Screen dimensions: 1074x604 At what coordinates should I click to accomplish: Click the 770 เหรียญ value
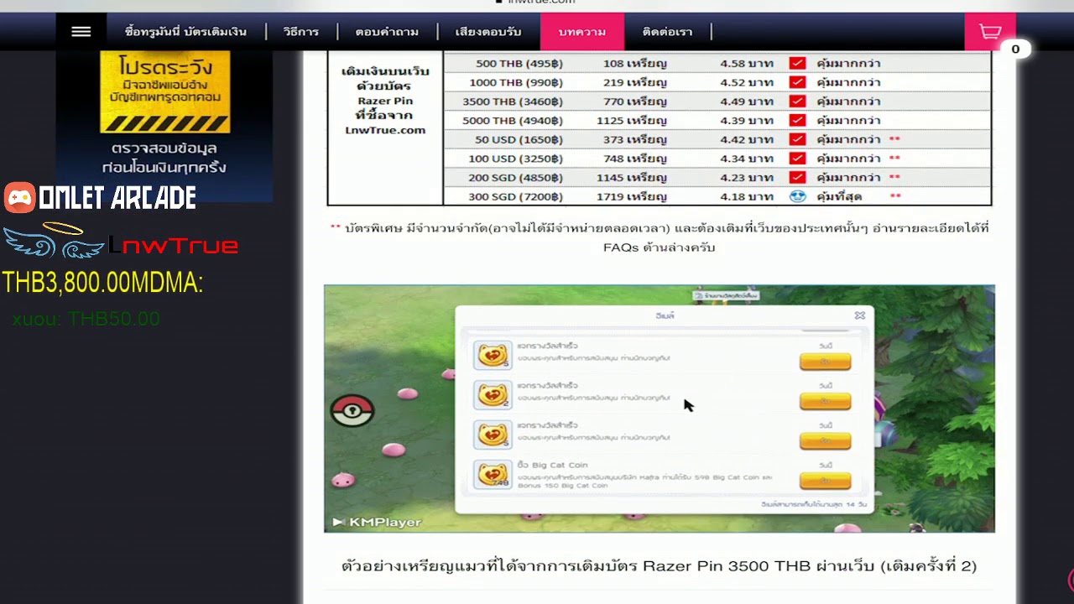634,102
